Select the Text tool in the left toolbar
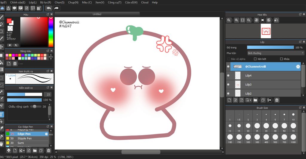The image size is (306, 159). 1,114
